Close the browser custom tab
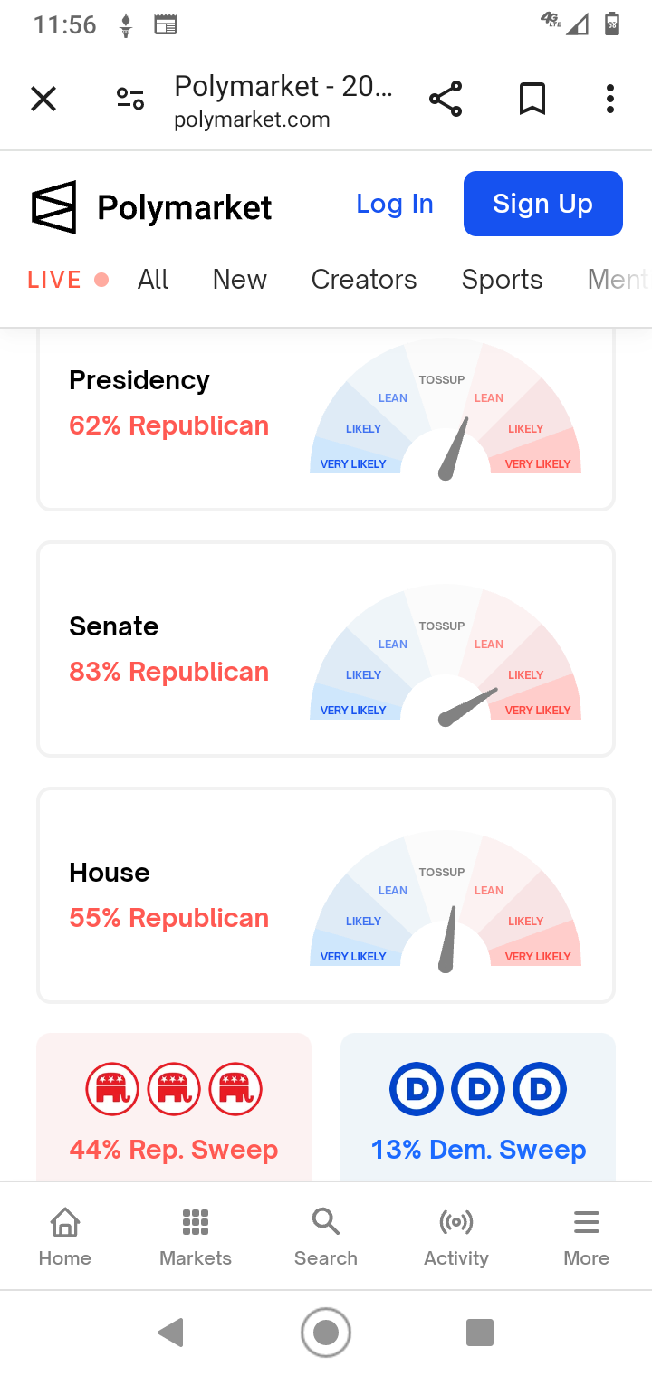Viewport: 652px width, 1376px height. (43, 99)
